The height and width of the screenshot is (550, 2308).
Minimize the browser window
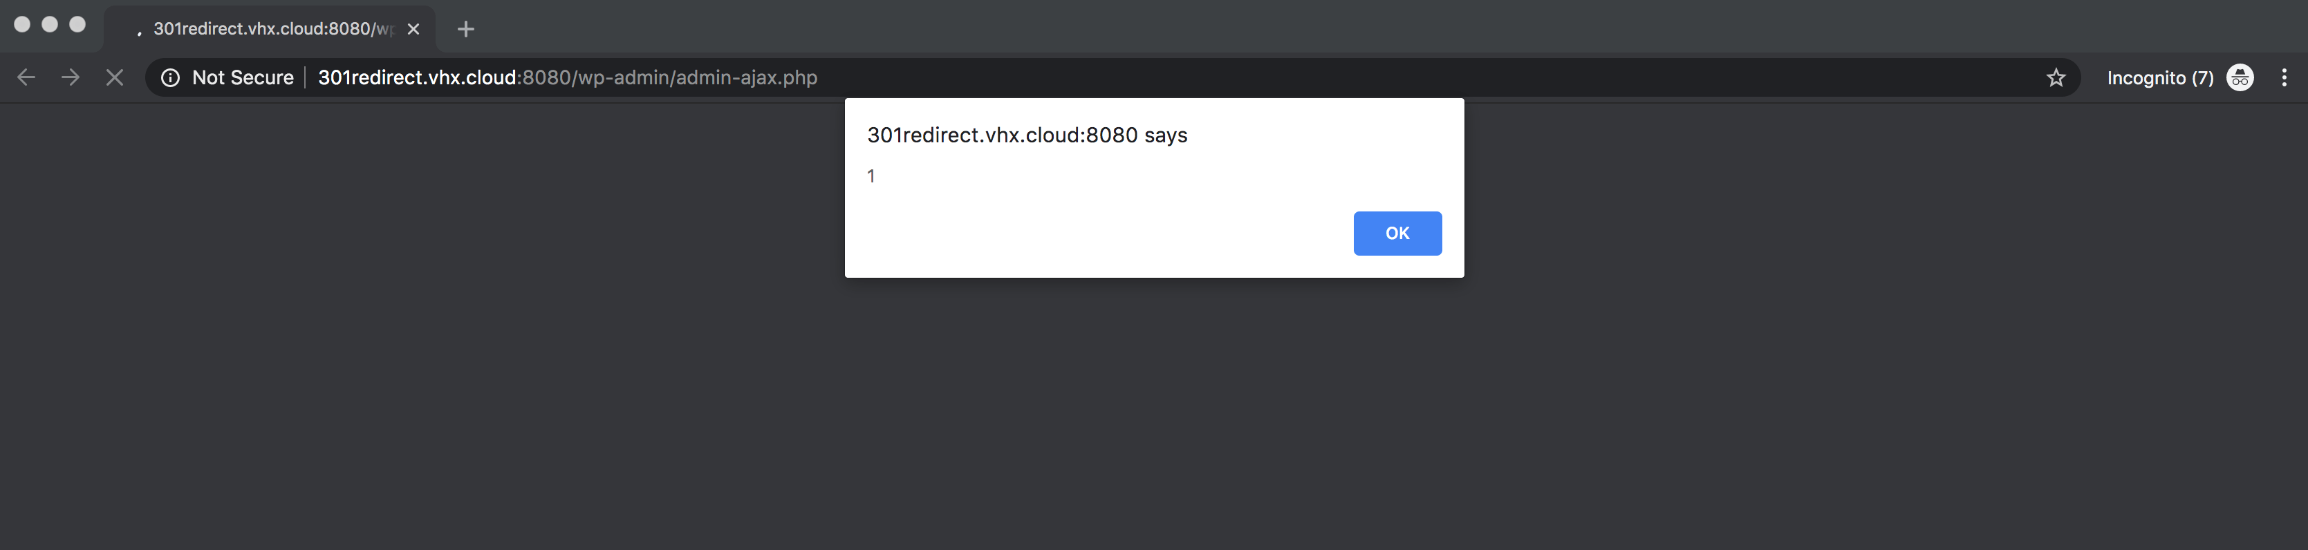pos(50,24)
